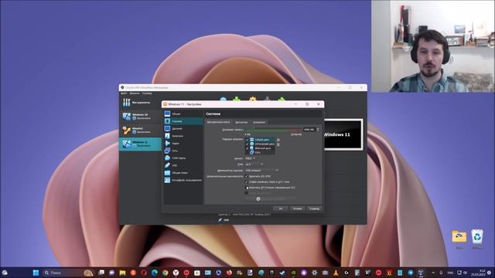This screenshot has width=495, height=278.
Task: Open the Chipset PIIX3 dropdown
Action: click(250, 158)
